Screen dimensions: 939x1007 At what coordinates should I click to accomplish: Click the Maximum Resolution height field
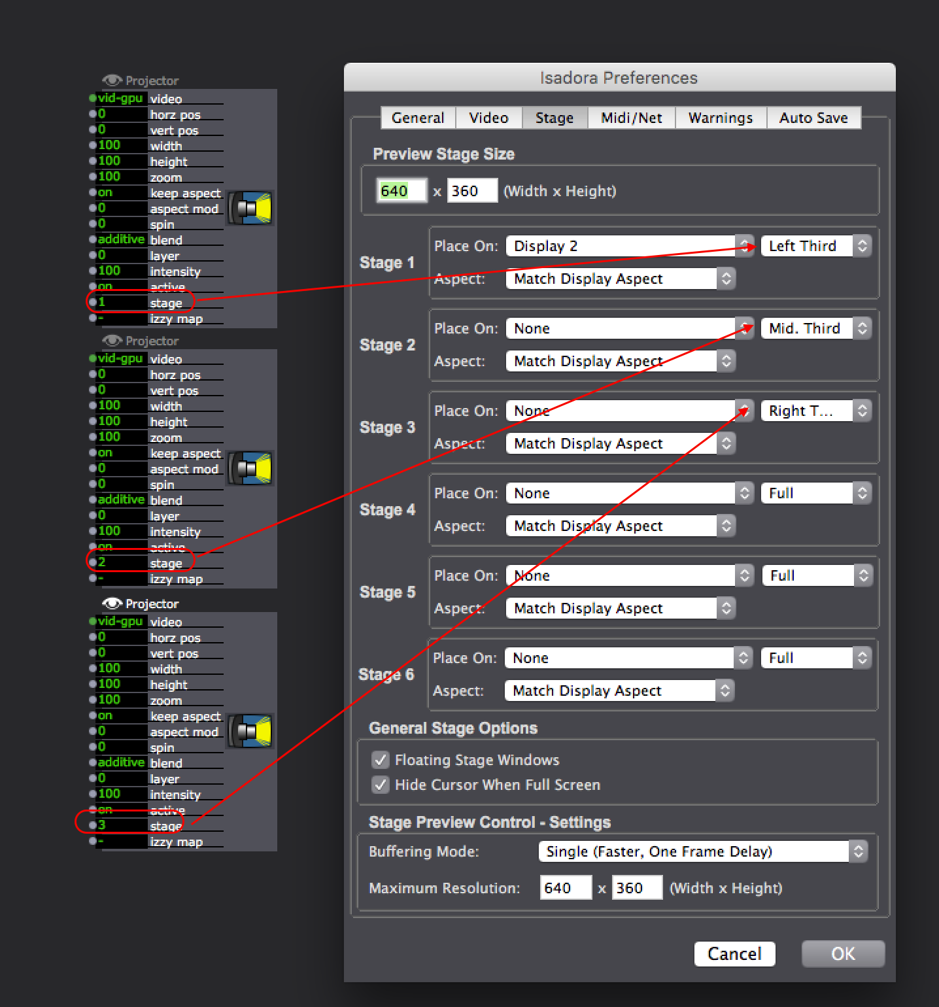tap(637, 888)
